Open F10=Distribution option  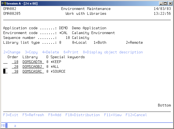pyautogui.click(x=82, y=115)
